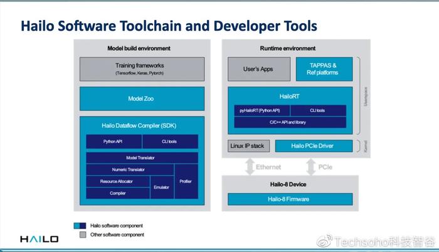This screenshot has height=252, width=439.
Task: Select the Model Zoo block
Action: click(x=142, y=98)
